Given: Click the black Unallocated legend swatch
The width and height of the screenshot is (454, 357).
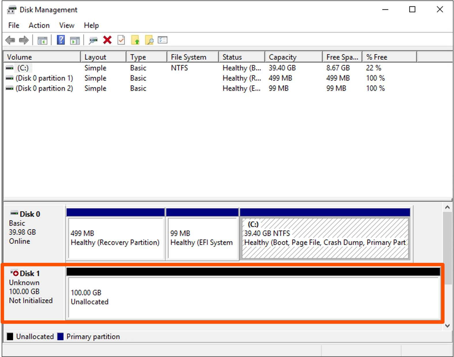Looking at the screenshot, I should 10,337.
